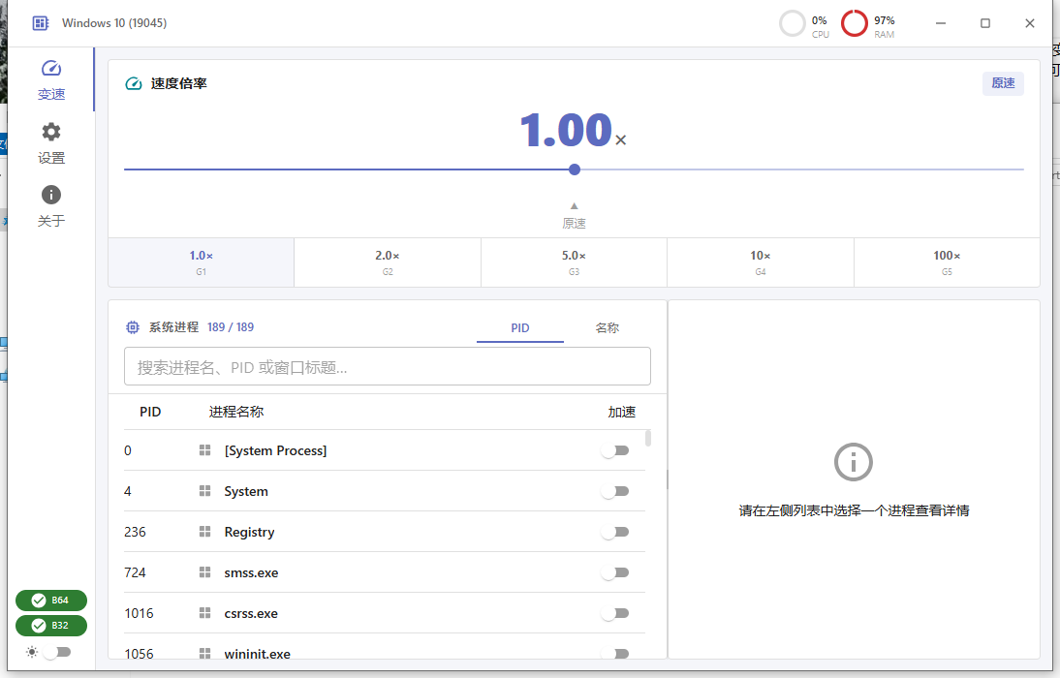Click the B32 status badge
The width and height of the screenshot is (1060, 678).
click(x=51, y=626)
